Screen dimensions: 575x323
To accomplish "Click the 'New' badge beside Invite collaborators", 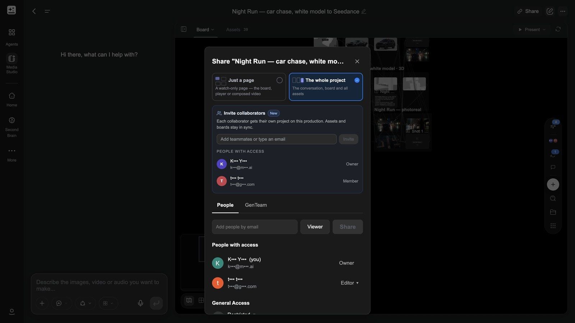I will click(x=273, y=113).
